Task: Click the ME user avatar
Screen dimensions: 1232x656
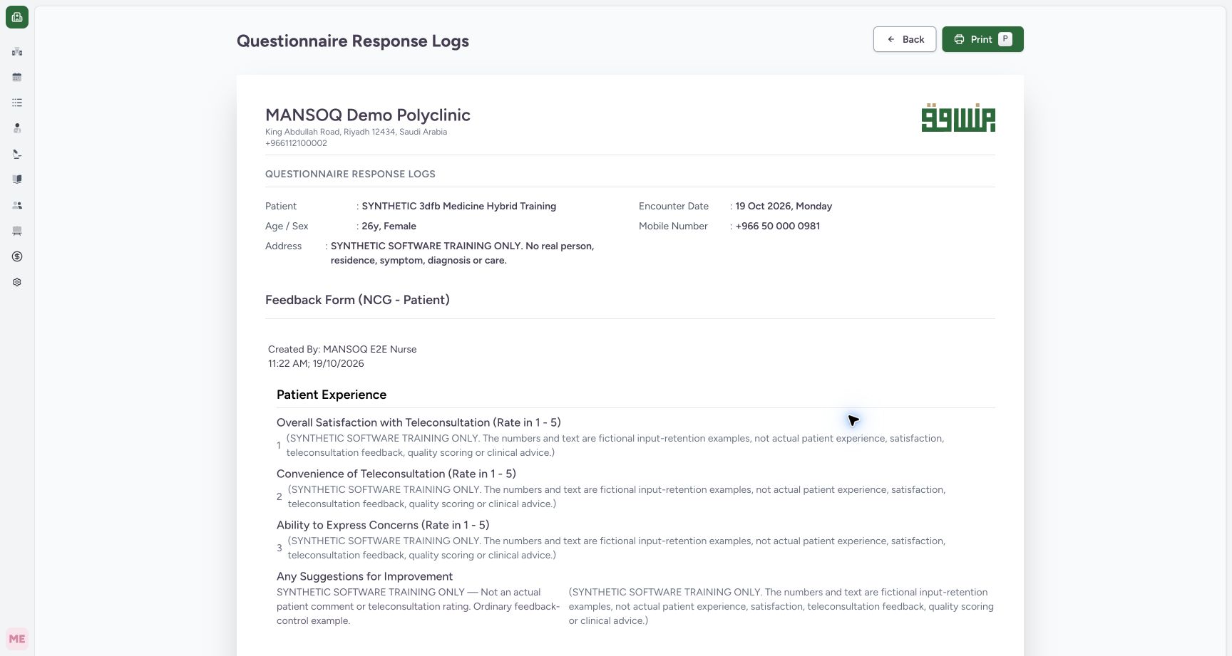Action: point(17,639)
